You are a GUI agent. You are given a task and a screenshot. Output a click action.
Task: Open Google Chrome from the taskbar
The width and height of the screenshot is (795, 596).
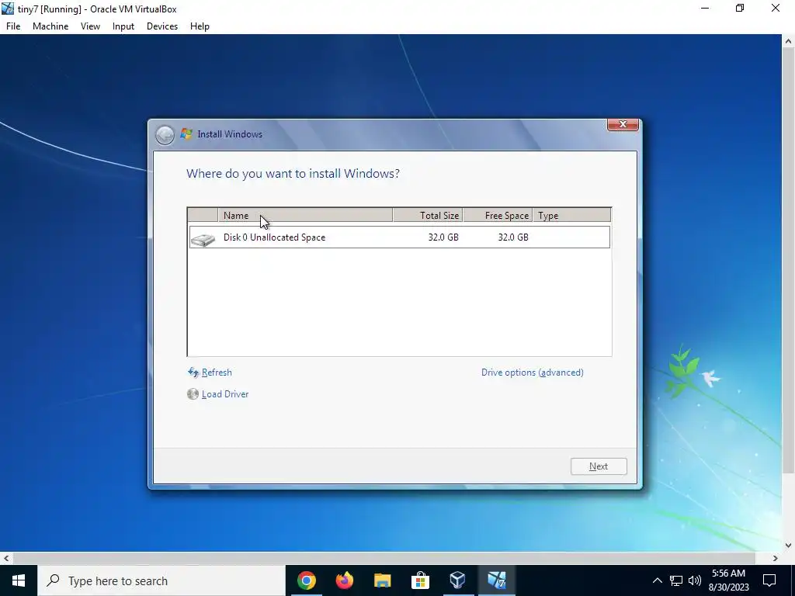click(306, 580)
